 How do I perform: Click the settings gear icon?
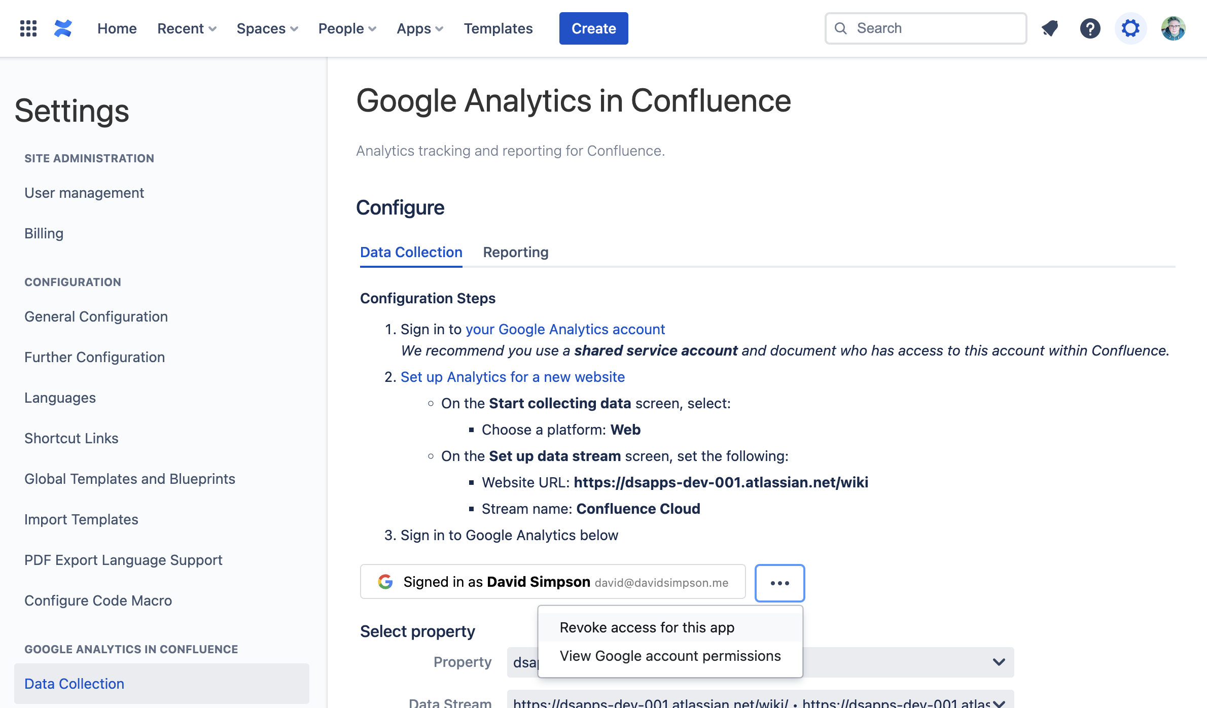pos(1130,28)
